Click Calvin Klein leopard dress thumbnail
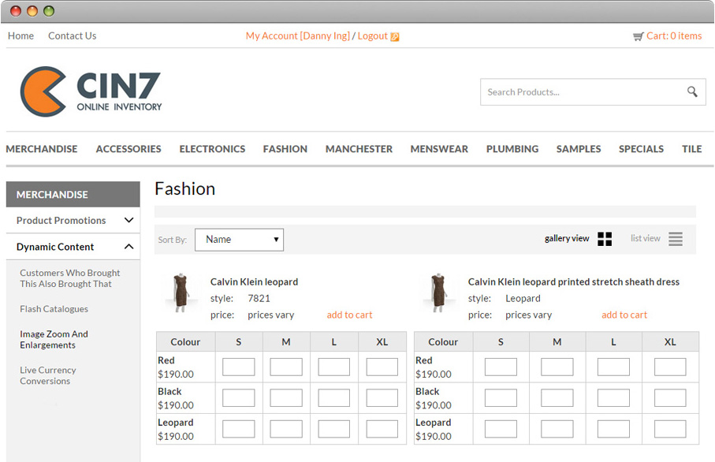 click(181, 292)
